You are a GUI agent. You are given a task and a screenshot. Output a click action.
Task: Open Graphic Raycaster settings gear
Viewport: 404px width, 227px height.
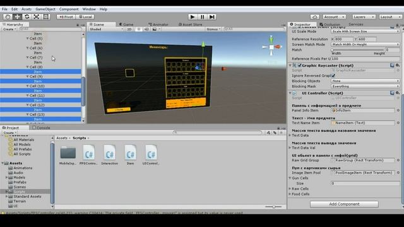point(398,66)
